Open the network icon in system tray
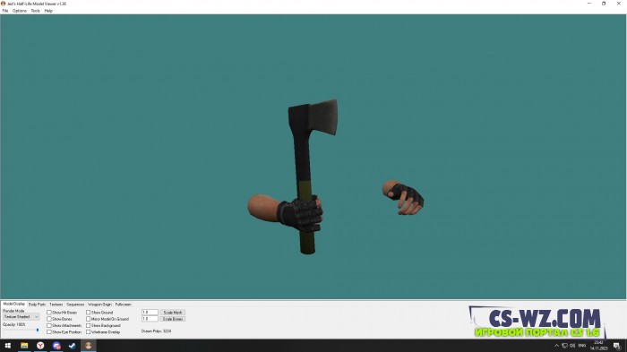 tap(564, 346)
